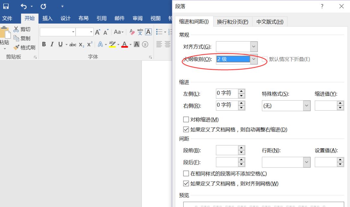
Task: Open 大纲级别 outline level dropdown
Action: click(254, 59)
